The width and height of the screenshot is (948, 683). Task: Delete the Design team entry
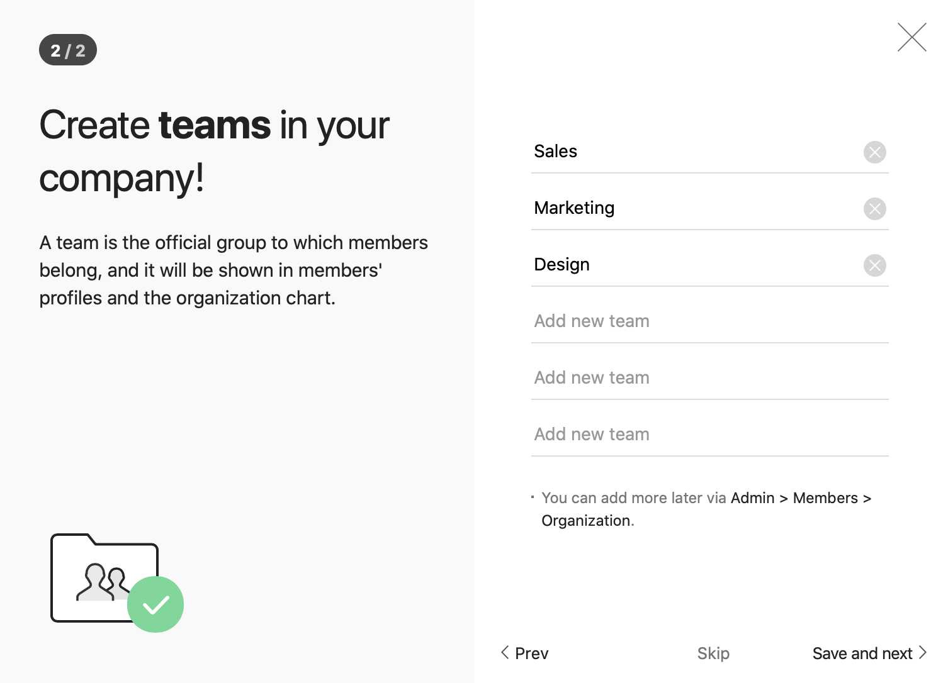874,265
